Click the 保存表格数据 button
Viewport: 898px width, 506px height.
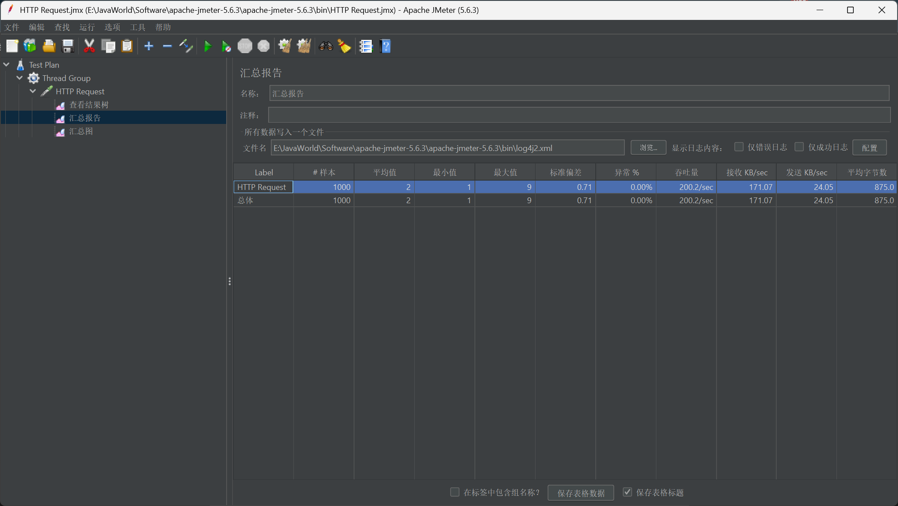(x=580, y=493)
